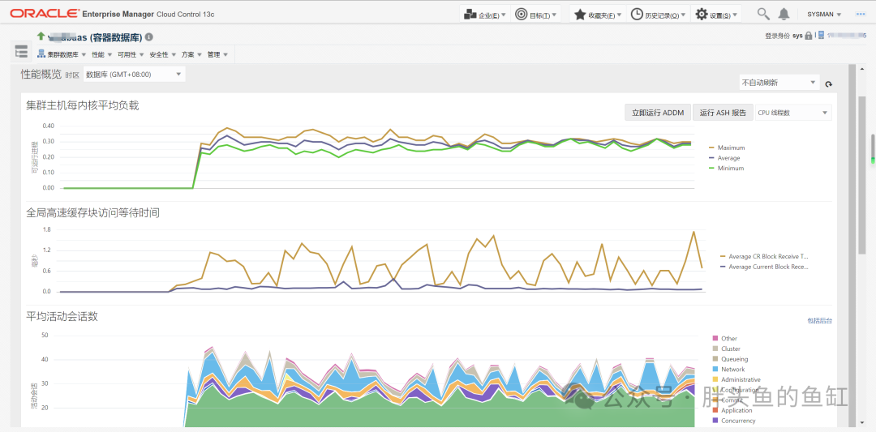Click the lock icon beside sys login
The width and height of the screenshot is (876, 432).
click(x=809, y=35)
